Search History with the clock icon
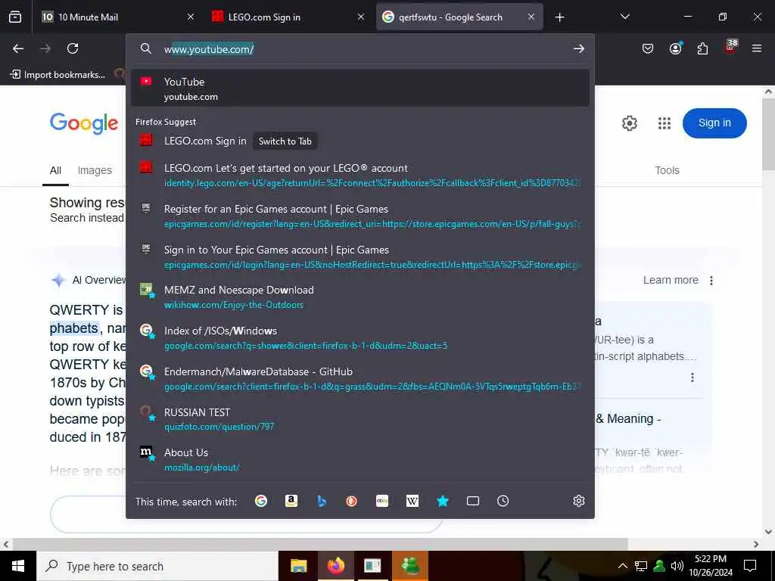Screen dimensions: 775x581 click(503, 501)
